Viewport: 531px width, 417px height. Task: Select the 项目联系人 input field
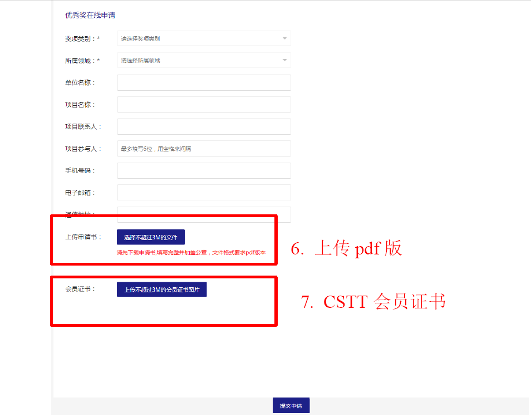(x=203, y=126)
